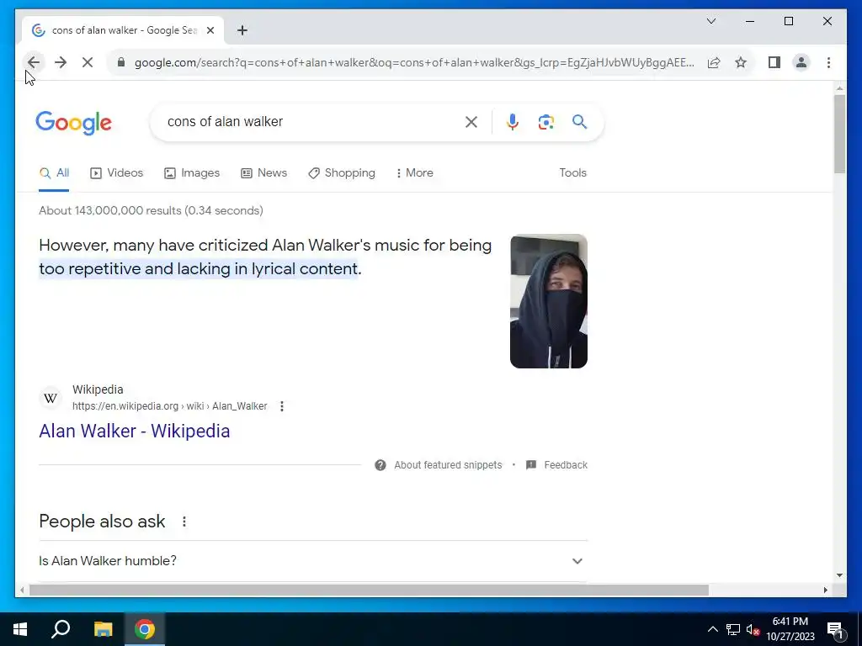The image size is (862, 646).
Task: Open File Explorer from the taskbar
Action: pos(103,629)
